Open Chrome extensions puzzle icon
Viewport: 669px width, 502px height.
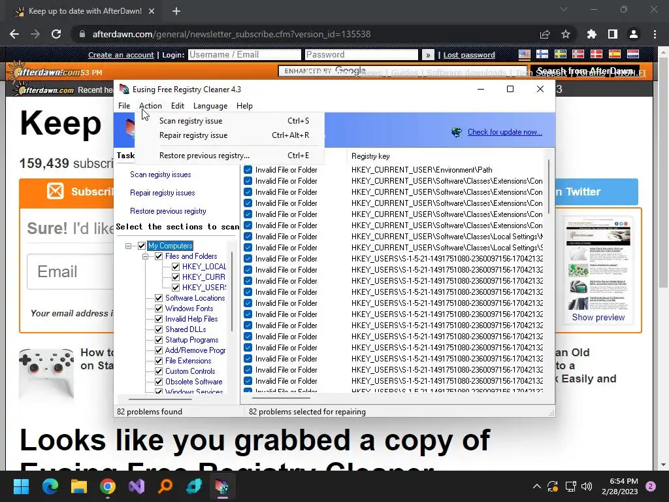pos(591,34)
